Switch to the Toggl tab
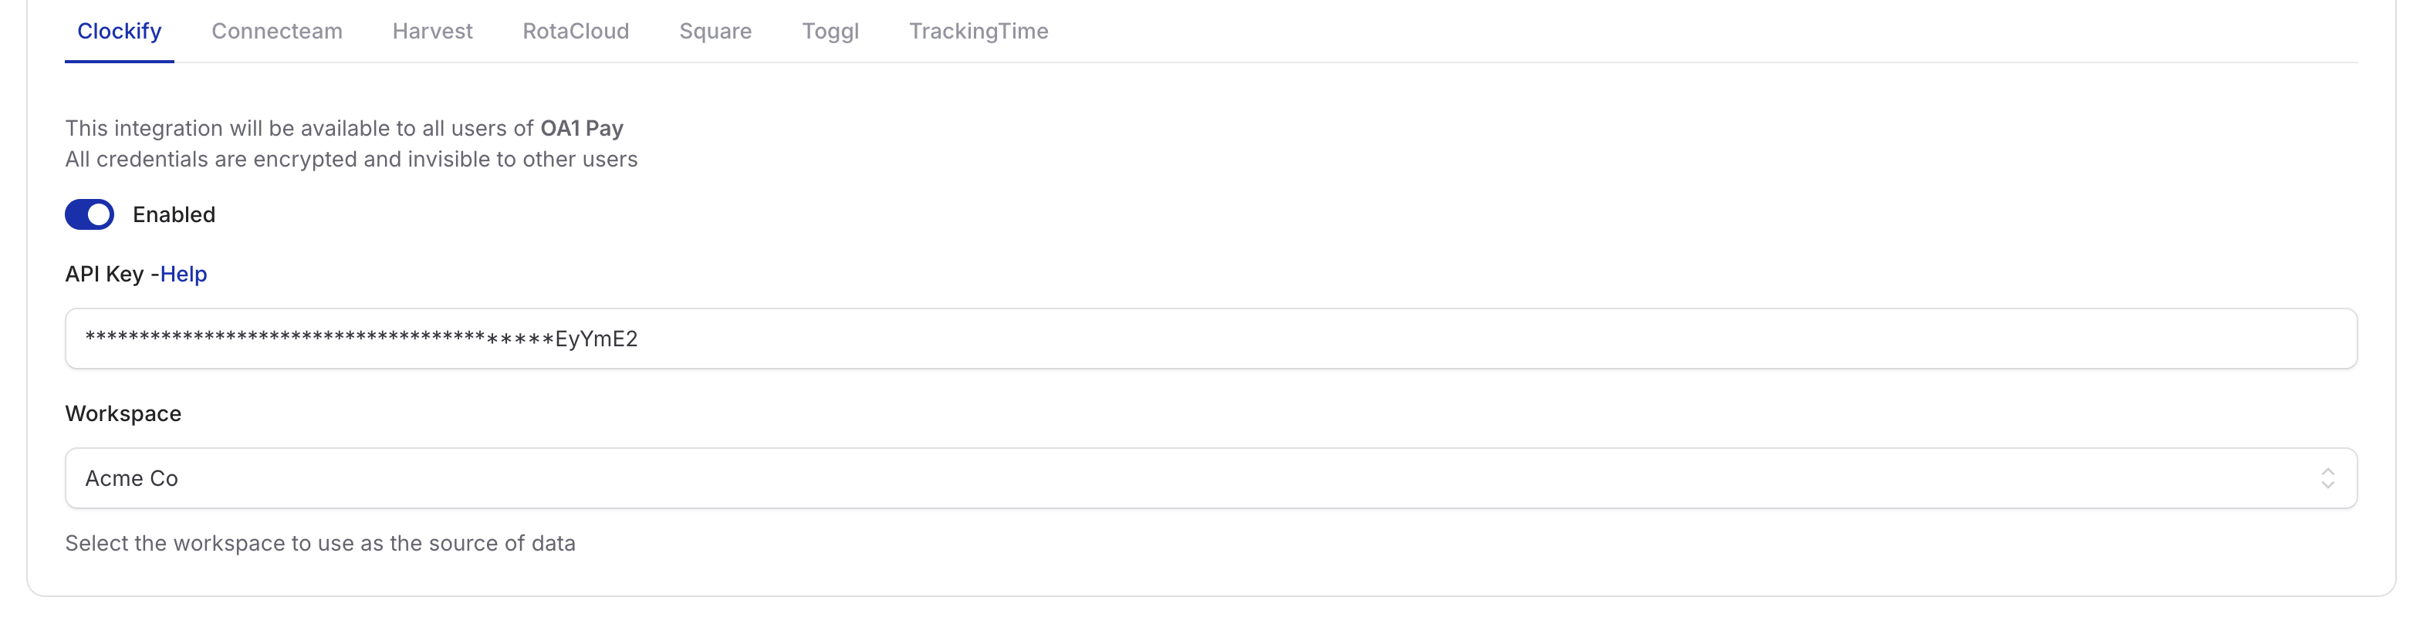This screenshot has height=617, width=2420. [x=830, y=31]
